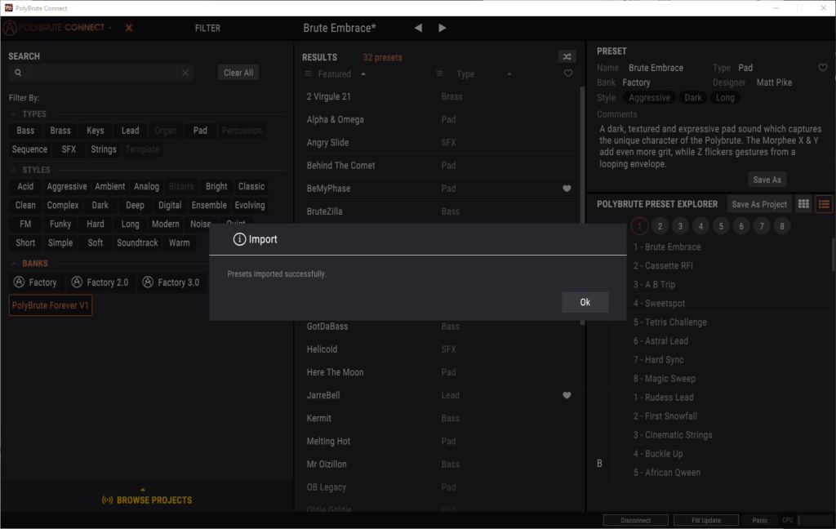
Task: Go to the previous preset with the left arrow
Action: pyautogui.click(x=418, y=28)
